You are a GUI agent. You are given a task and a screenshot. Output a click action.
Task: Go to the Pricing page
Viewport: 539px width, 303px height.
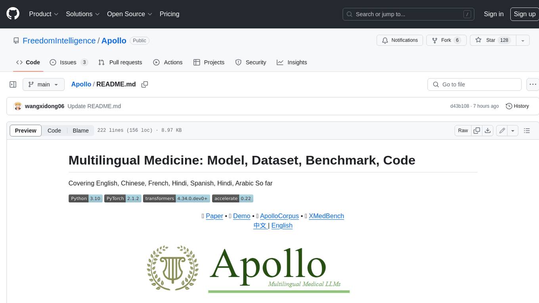(169, 14)
